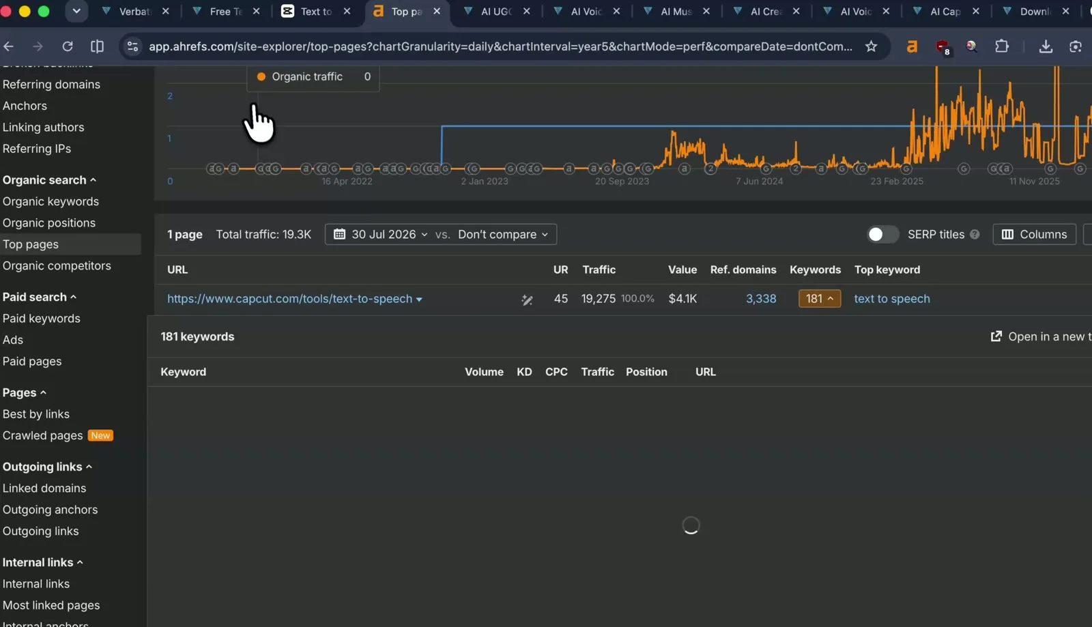1092x627 pixels.
Task: Open the Columns settings button
Action: pyautogui.click(x=1034, y=235)
